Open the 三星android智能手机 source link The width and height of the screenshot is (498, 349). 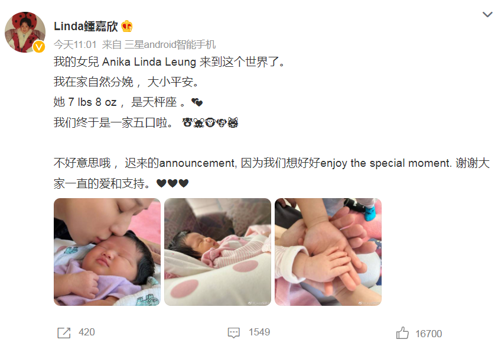coord(170,44)
